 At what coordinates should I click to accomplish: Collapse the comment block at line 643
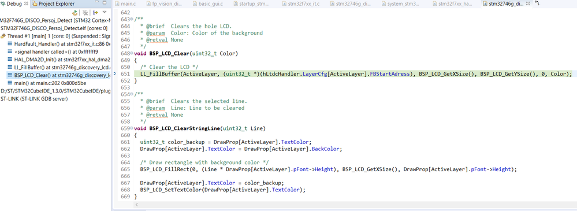(132, 19)
